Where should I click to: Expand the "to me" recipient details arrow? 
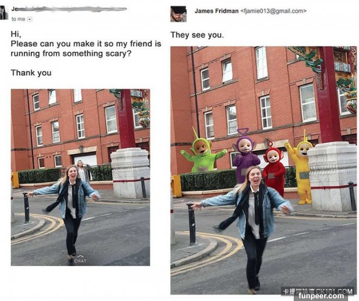point(29,20)
